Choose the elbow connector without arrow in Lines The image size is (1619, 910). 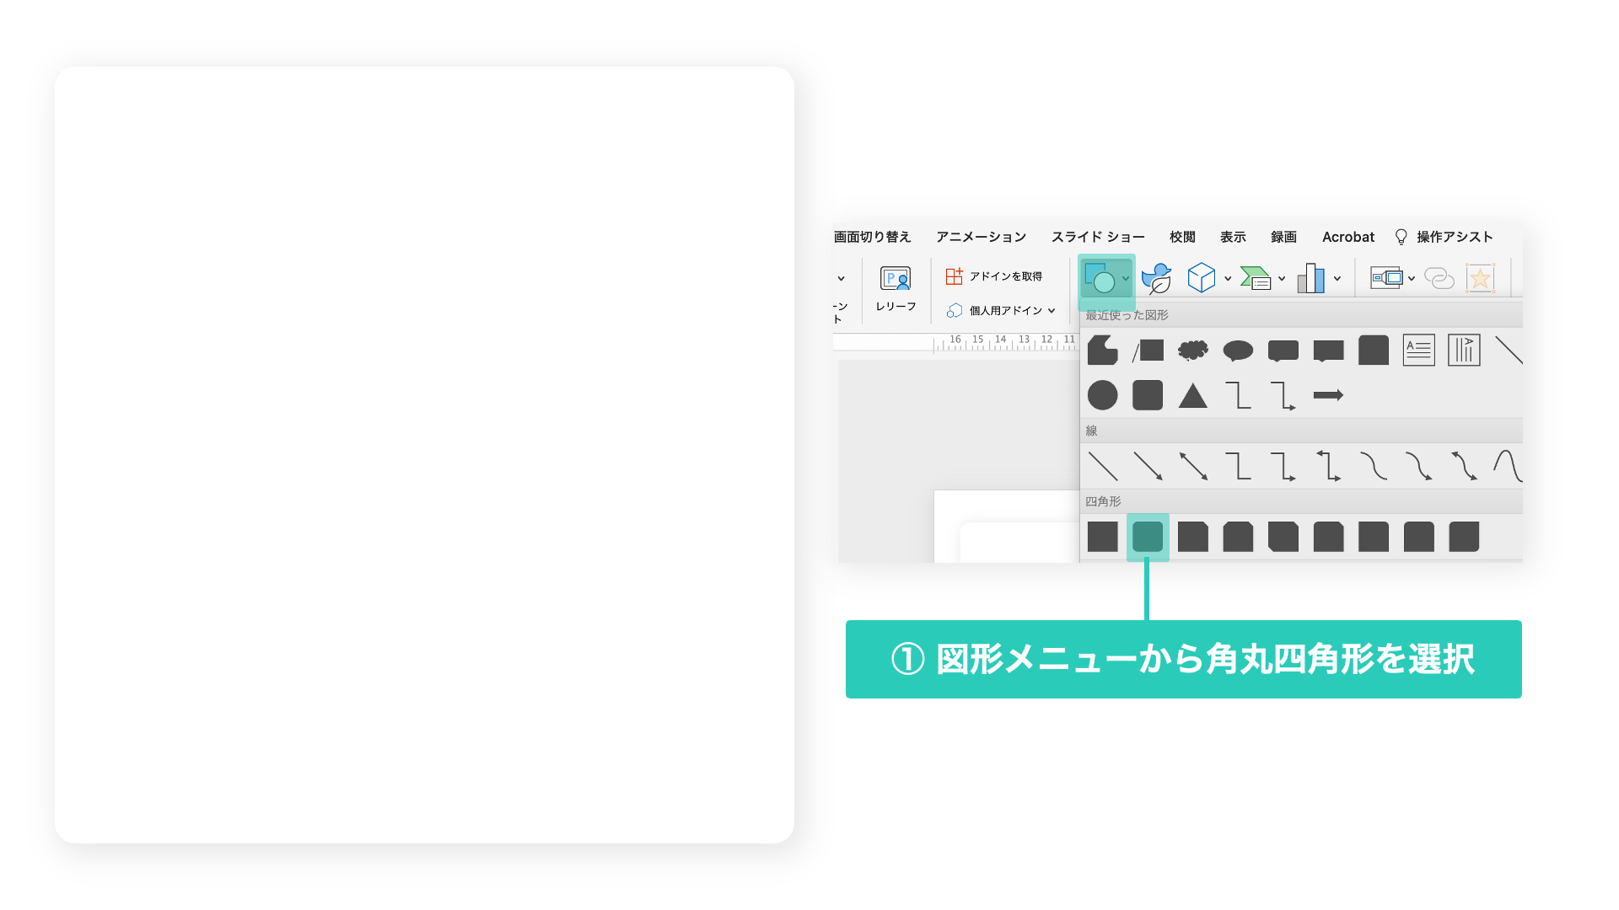(x=1238, y=466)
